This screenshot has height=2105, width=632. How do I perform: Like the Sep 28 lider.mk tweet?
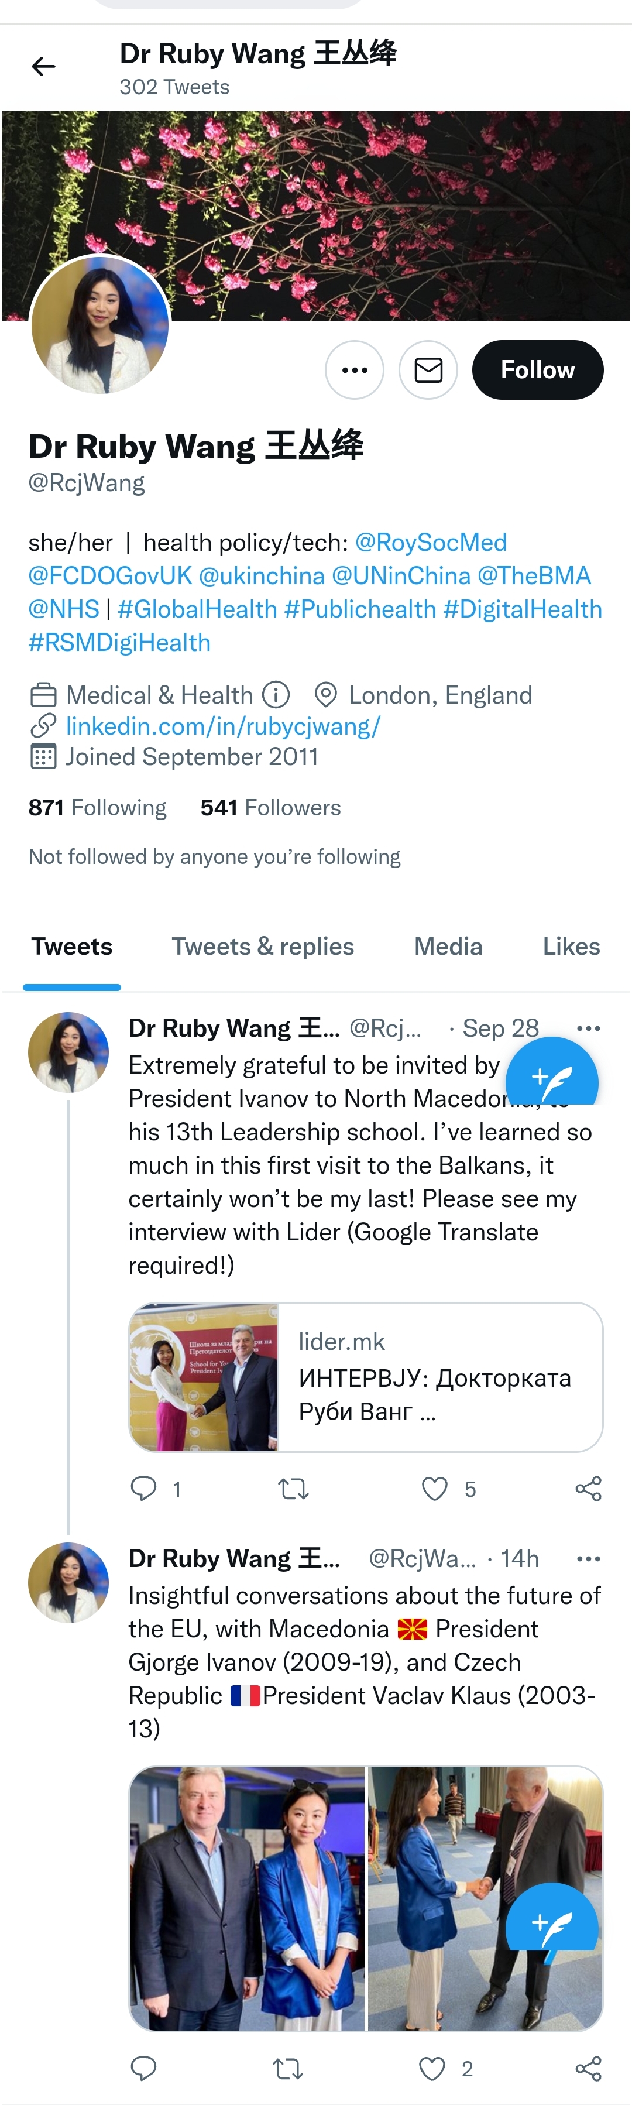point(434,1489)
